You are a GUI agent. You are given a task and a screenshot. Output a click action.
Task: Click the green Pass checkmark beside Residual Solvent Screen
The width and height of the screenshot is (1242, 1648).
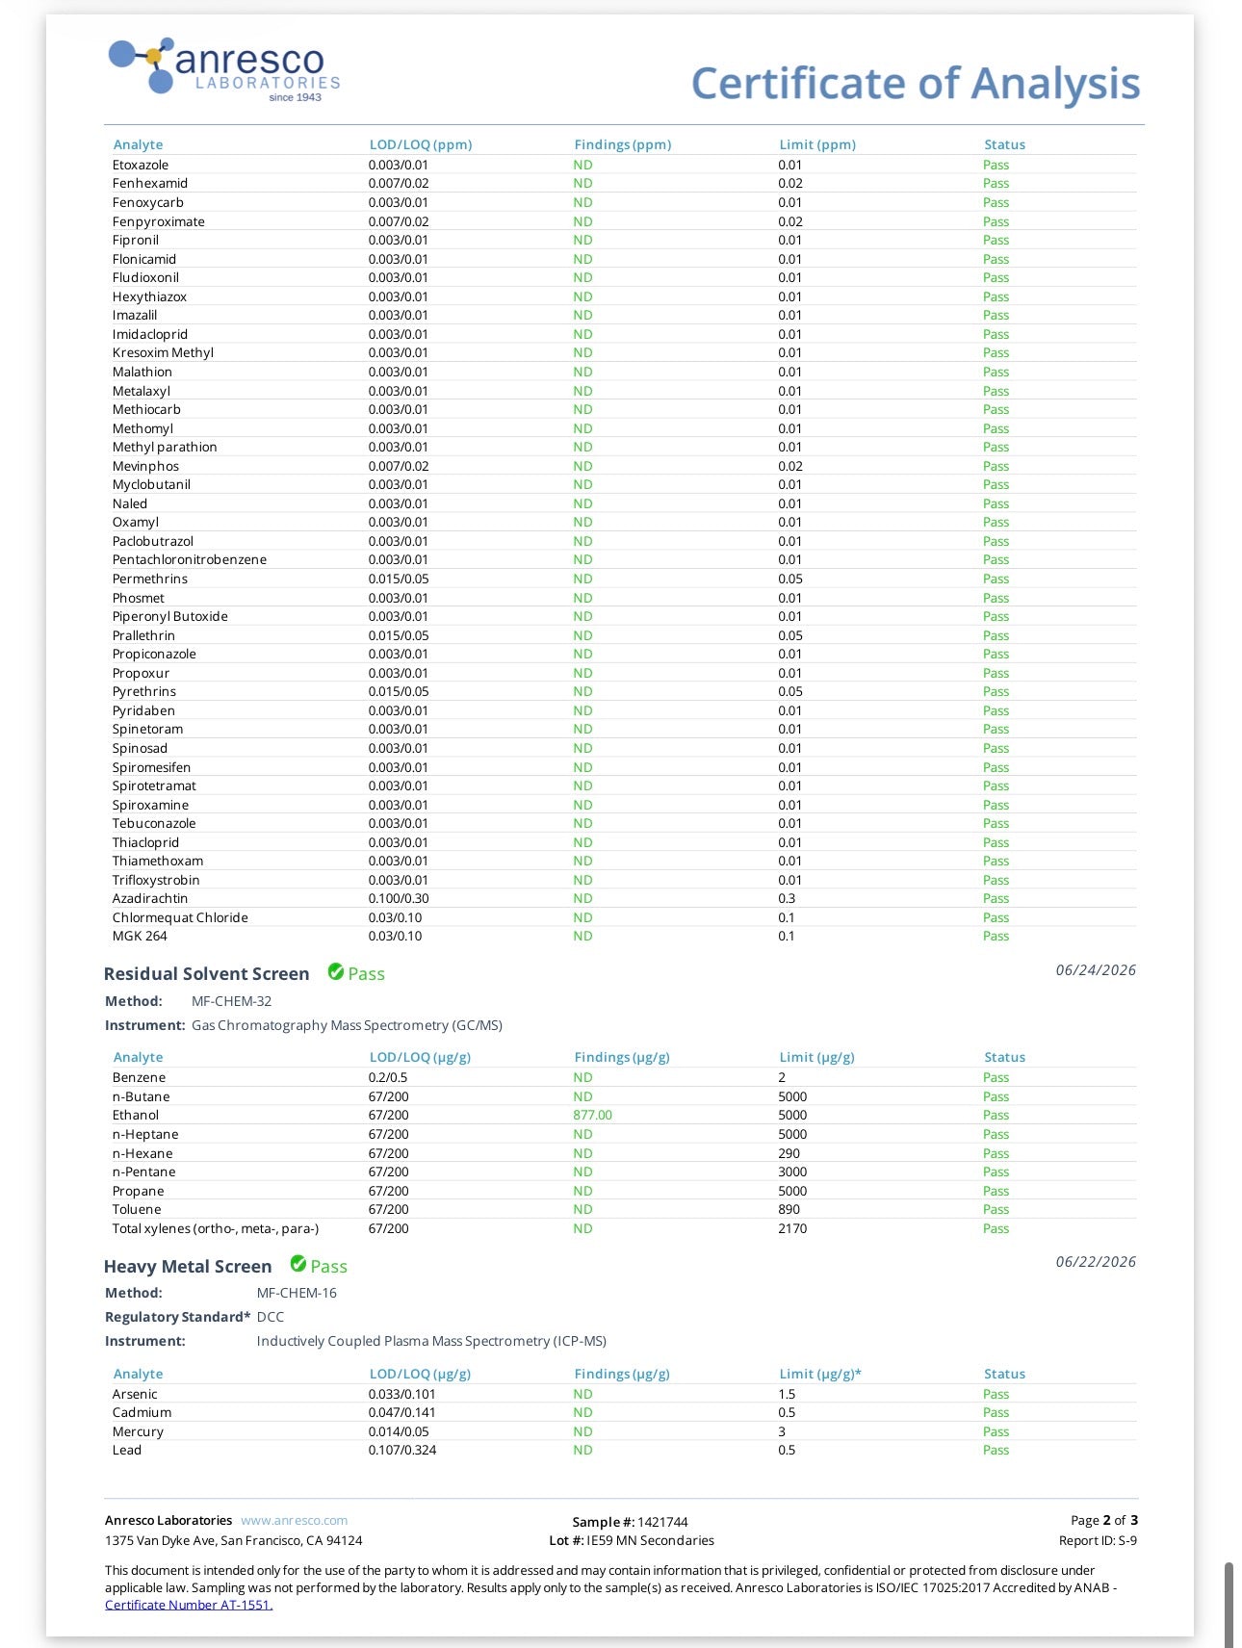click(x=336, y=972)
